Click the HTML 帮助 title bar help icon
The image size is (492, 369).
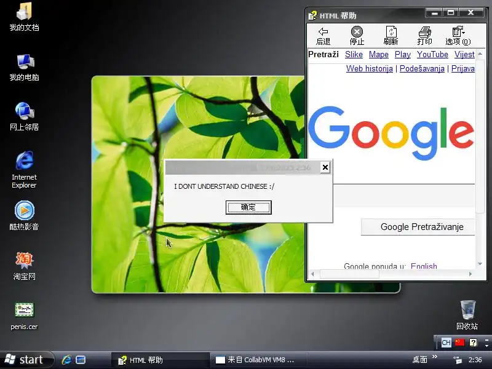tap(312, 15)
